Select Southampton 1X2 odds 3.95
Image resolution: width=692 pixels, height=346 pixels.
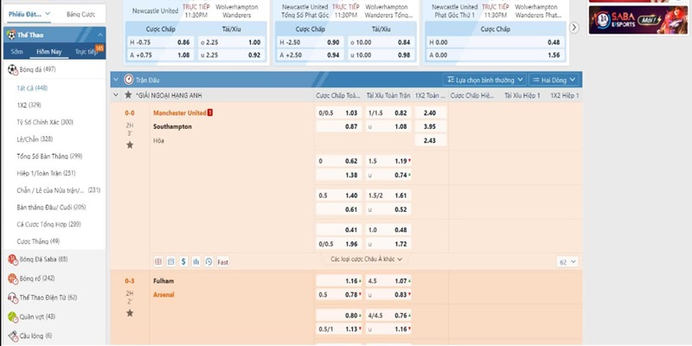(x=430, y=126)
